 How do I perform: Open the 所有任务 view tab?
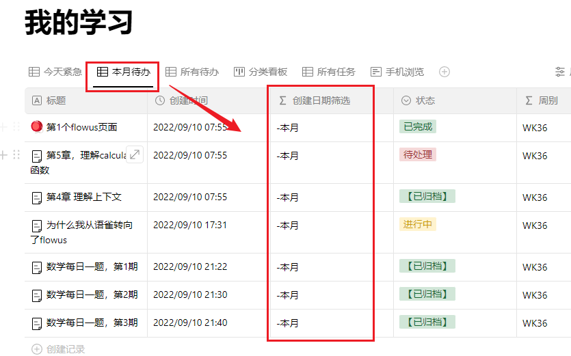(329, 72)
